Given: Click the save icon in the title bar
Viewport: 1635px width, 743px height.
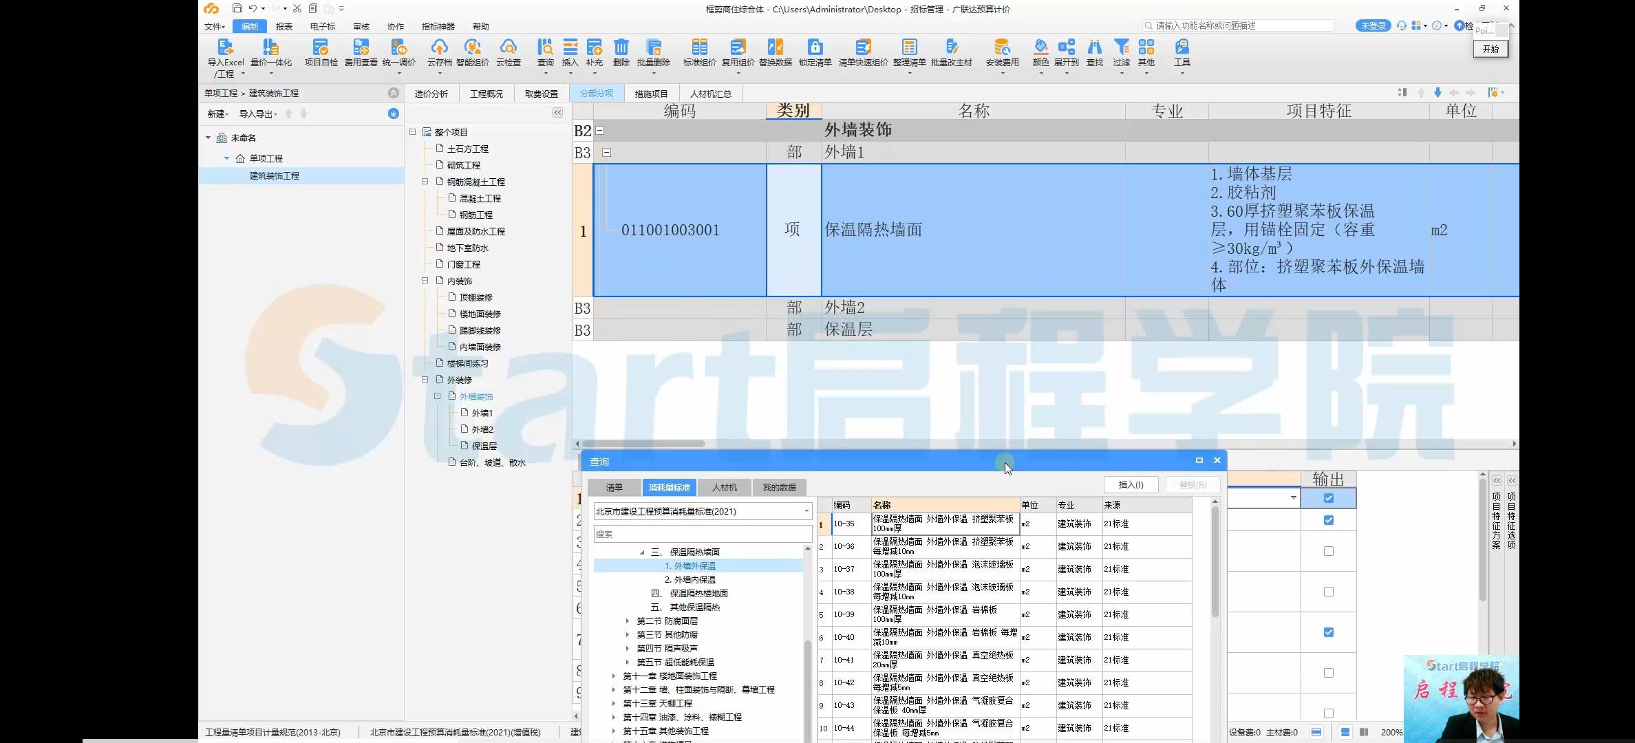Looking at the screenshot, I should 237,8.
